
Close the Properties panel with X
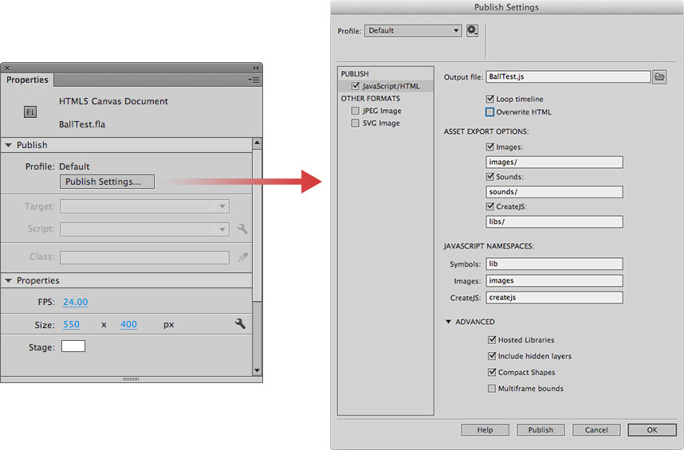7,68
